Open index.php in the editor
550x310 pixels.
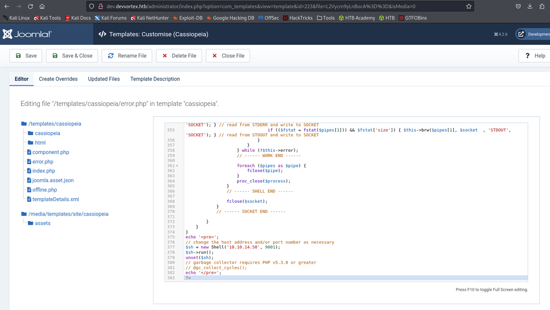(44, 171)
